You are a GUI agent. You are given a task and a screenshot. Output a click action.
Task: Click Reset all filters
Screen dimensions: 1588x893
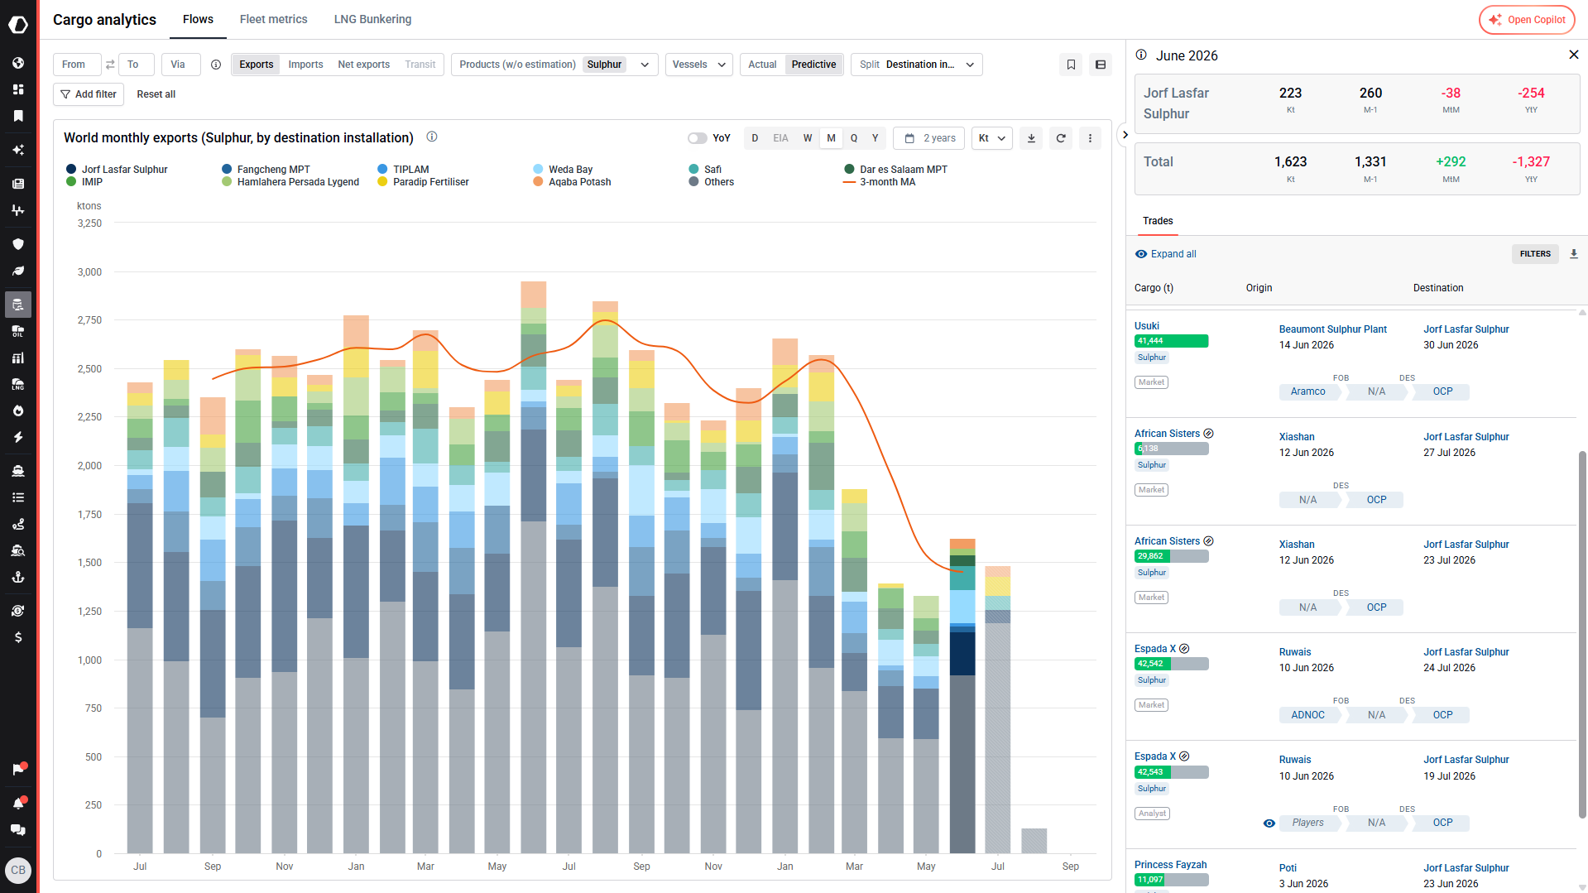tap(156, 94)
